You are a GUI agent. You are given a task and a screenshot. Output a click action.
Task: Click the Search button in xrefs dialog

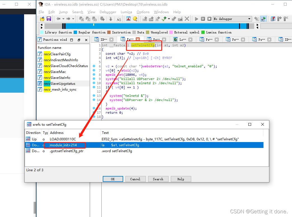158,179
